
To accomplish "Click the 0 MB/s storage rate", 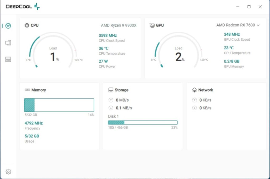I will 122,100.
